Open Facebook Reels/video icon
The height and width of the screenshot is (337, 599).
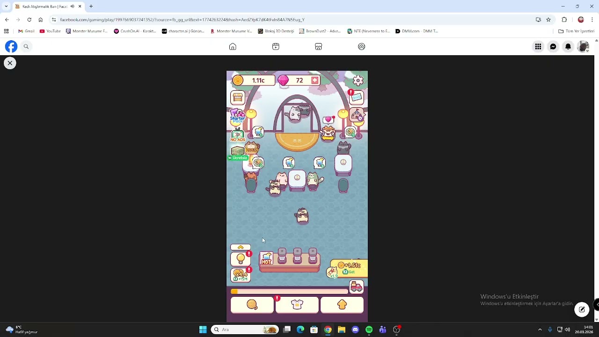pos(276,46)
